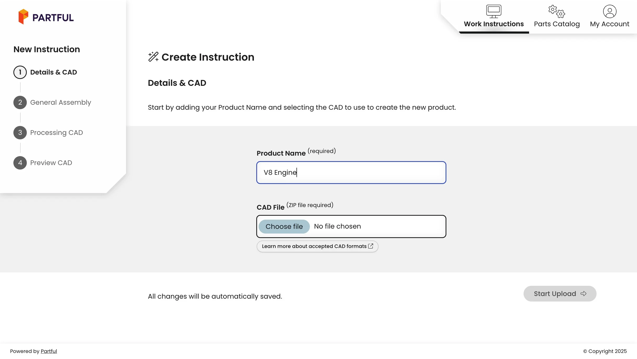Open the My Account tab label

click(609, 24)
